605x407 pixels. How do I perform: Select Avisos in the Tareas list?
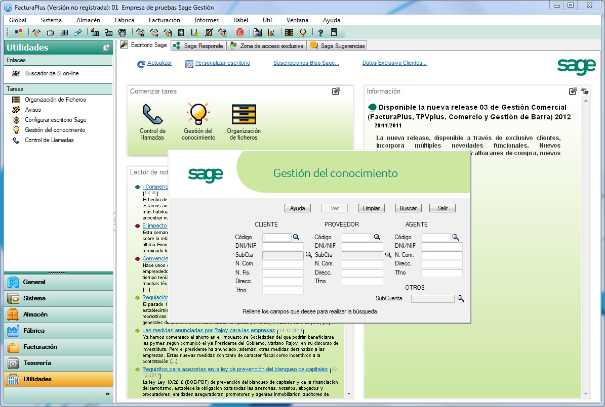[33, 109]
